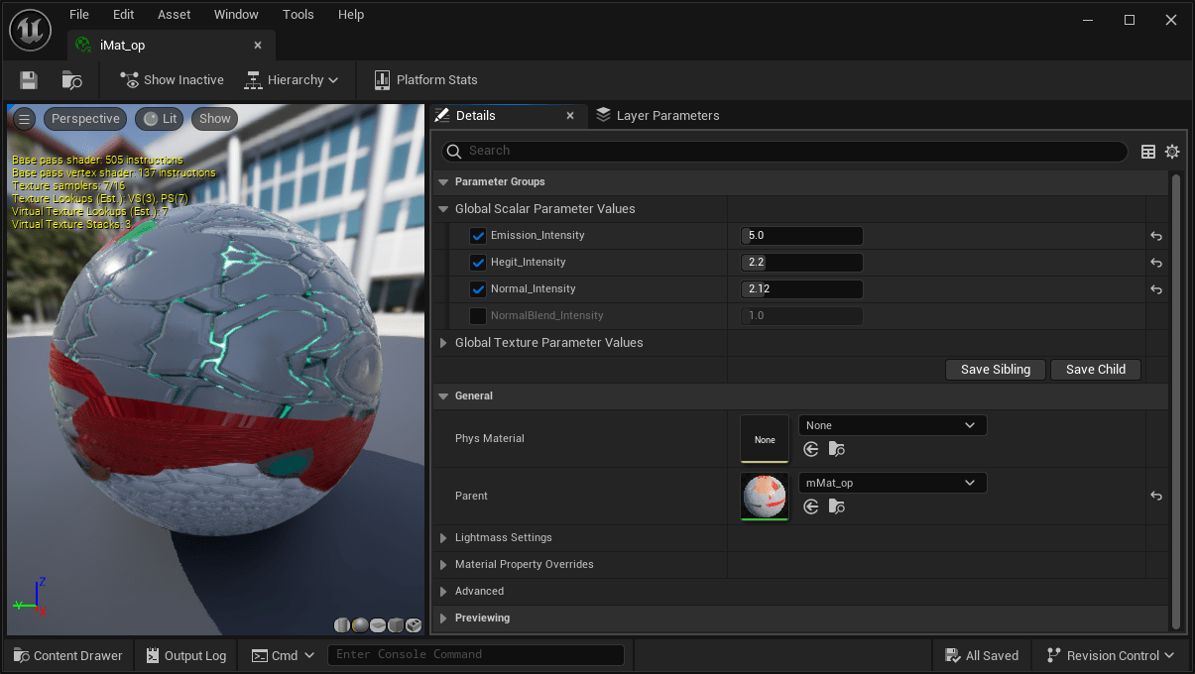This screenshot has width=1195, height=674.
Task: Open the Tools menu
Action: pos(299,15)
